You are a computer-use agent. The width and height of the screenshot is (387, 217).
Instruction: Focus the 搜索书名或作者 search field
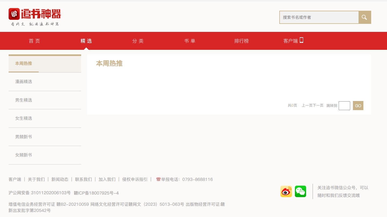(319, 17)
